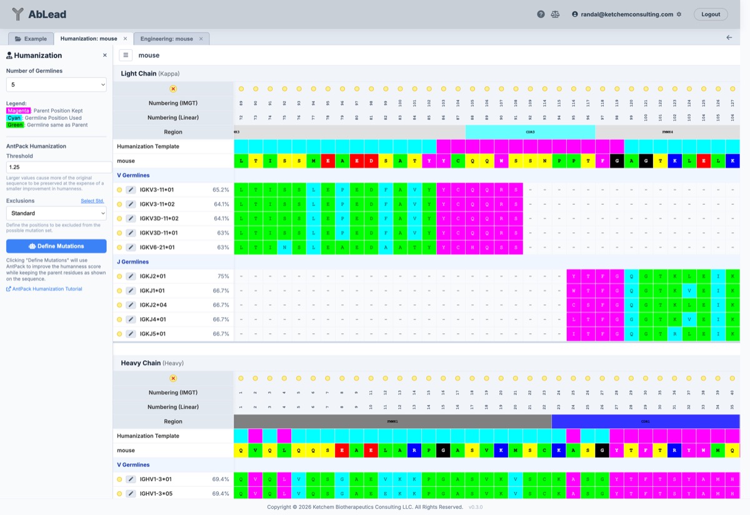750x515 pixels.
Task: Switch to the Engineering: mouse tab
Action: tap(166, 39)
